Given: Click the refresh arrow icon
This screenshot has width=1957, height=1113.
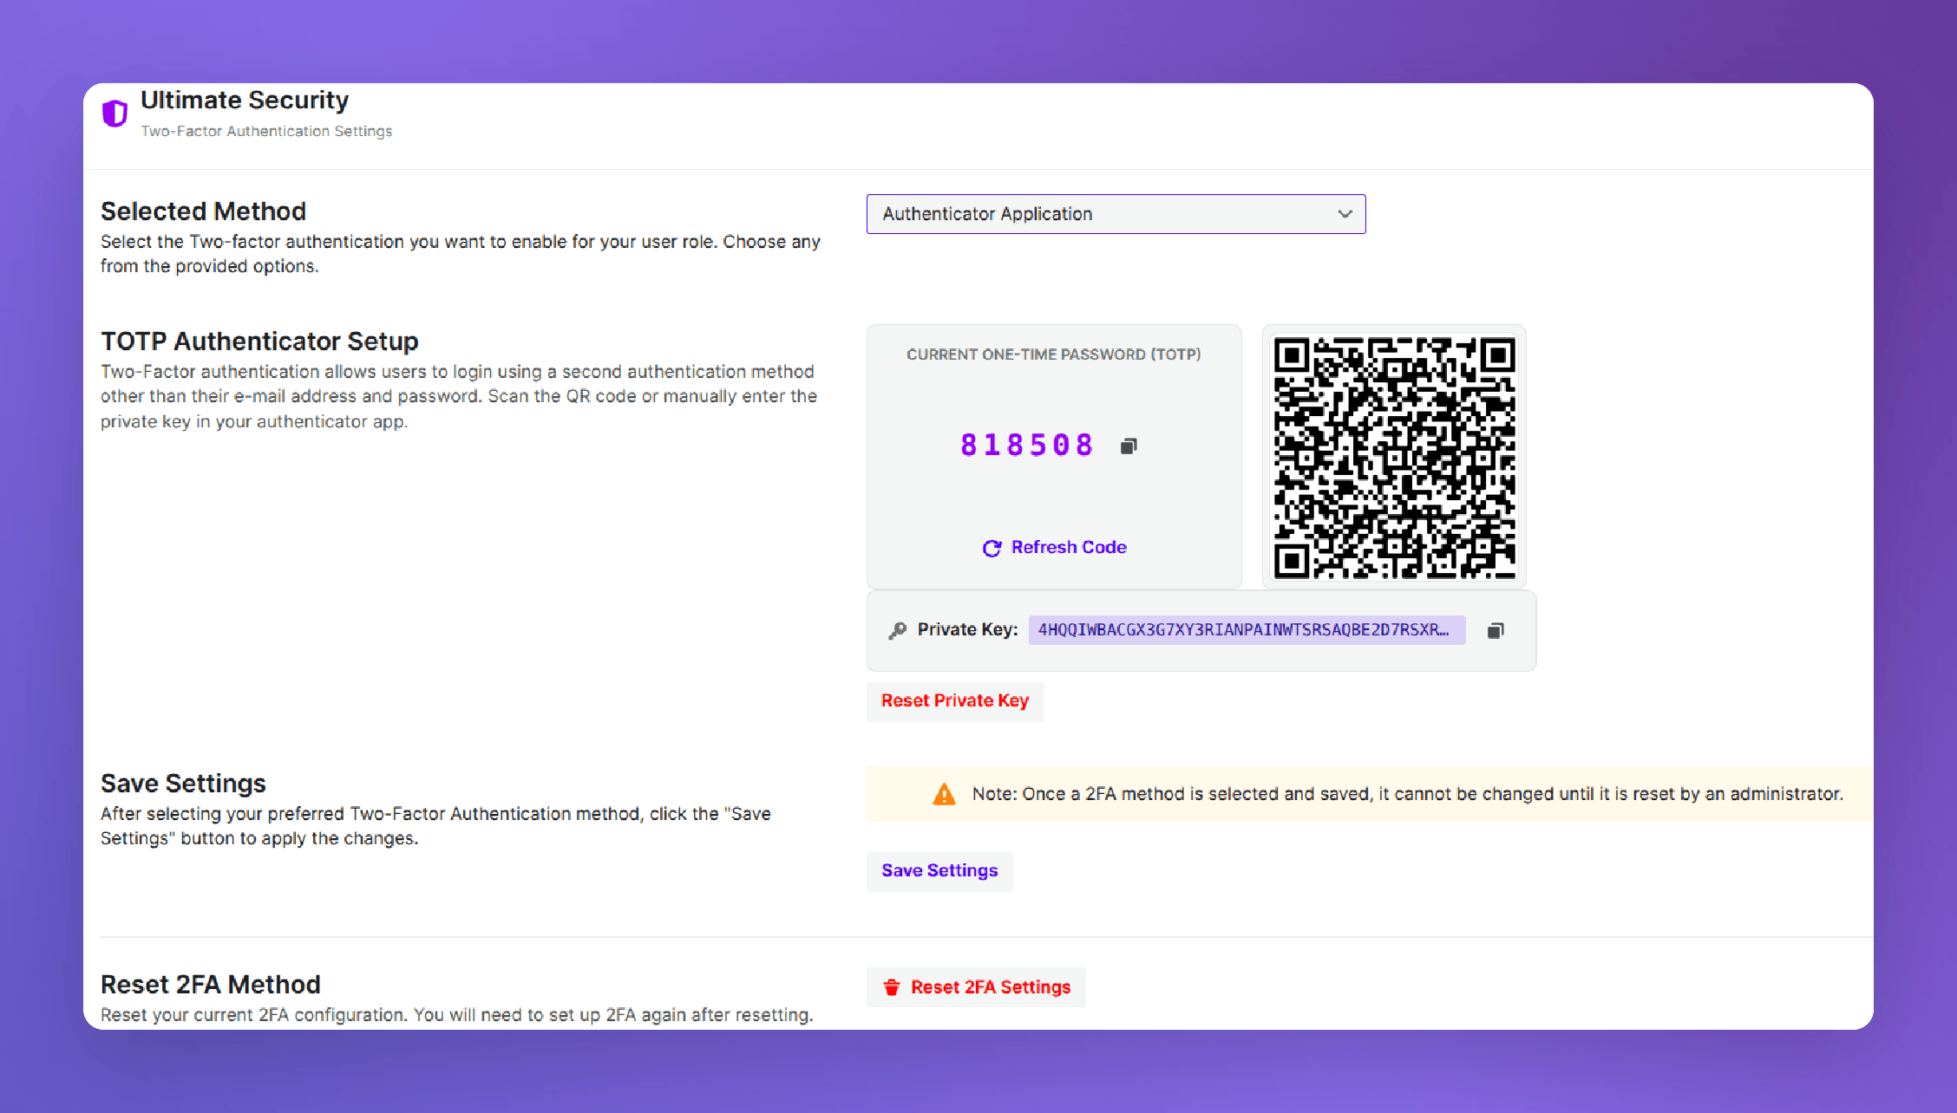Looking at the screenshot, I should (992, 548).
